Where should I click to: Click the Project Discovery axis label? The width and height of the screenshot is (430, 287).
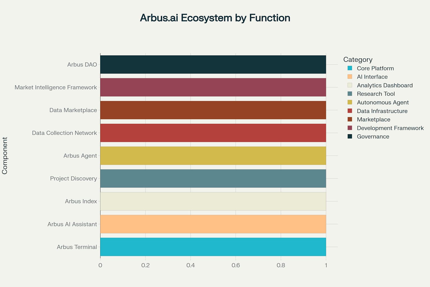73,179
